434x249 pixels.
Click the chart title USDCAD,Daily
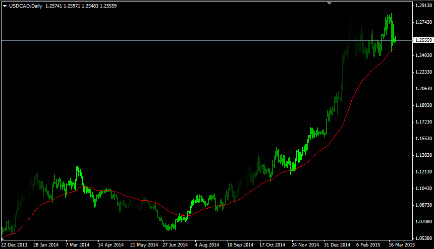pos(26,6)
